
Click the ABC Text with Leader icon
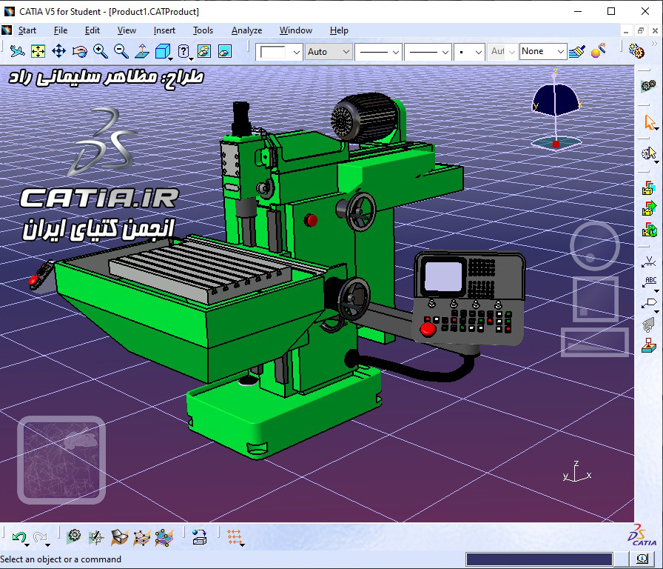tap(649, 282)
